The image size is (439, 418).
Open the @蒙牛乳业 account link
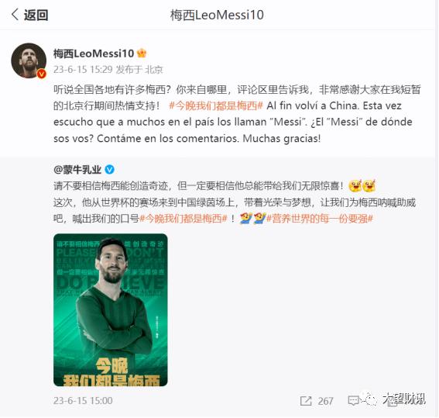[77, 169]
